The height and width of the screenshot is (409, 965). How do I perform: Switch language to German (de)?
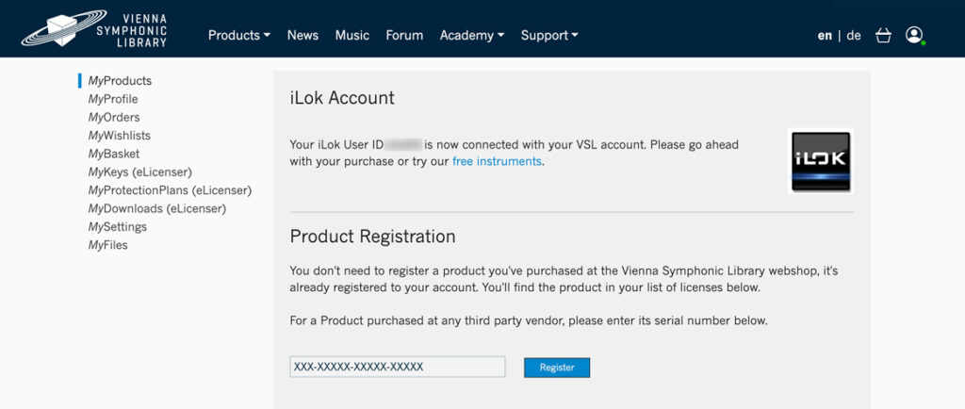tap(854, 35)
